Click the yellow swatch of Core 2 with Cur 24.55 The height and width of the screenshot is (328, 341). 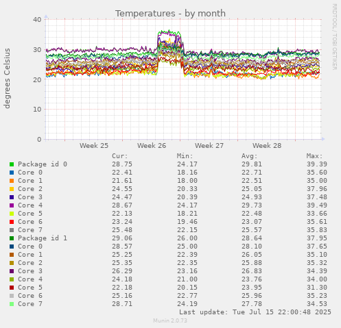point(12,189)
